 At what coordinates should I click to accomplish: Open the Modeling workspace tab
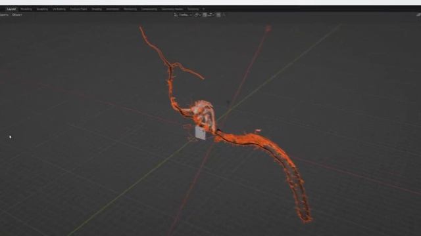[x=26, y=9]
